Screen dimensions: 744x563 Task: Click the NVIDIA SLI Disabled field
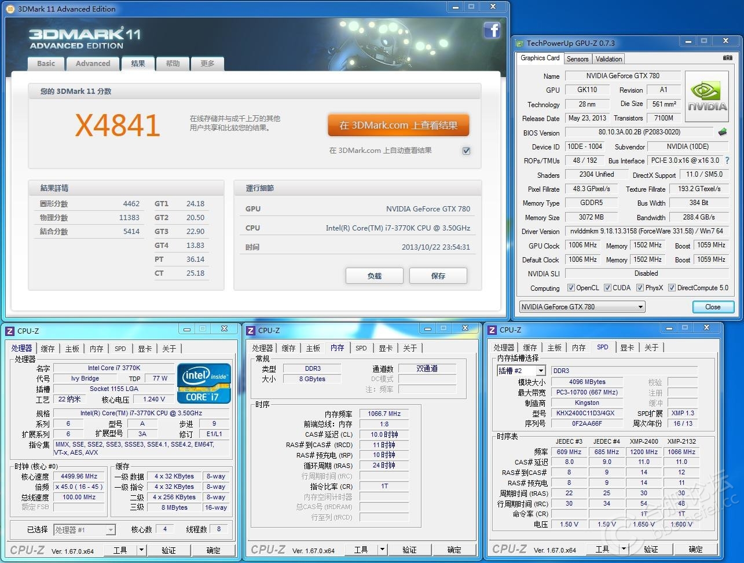pyautogui.click(x=646, y=273)
